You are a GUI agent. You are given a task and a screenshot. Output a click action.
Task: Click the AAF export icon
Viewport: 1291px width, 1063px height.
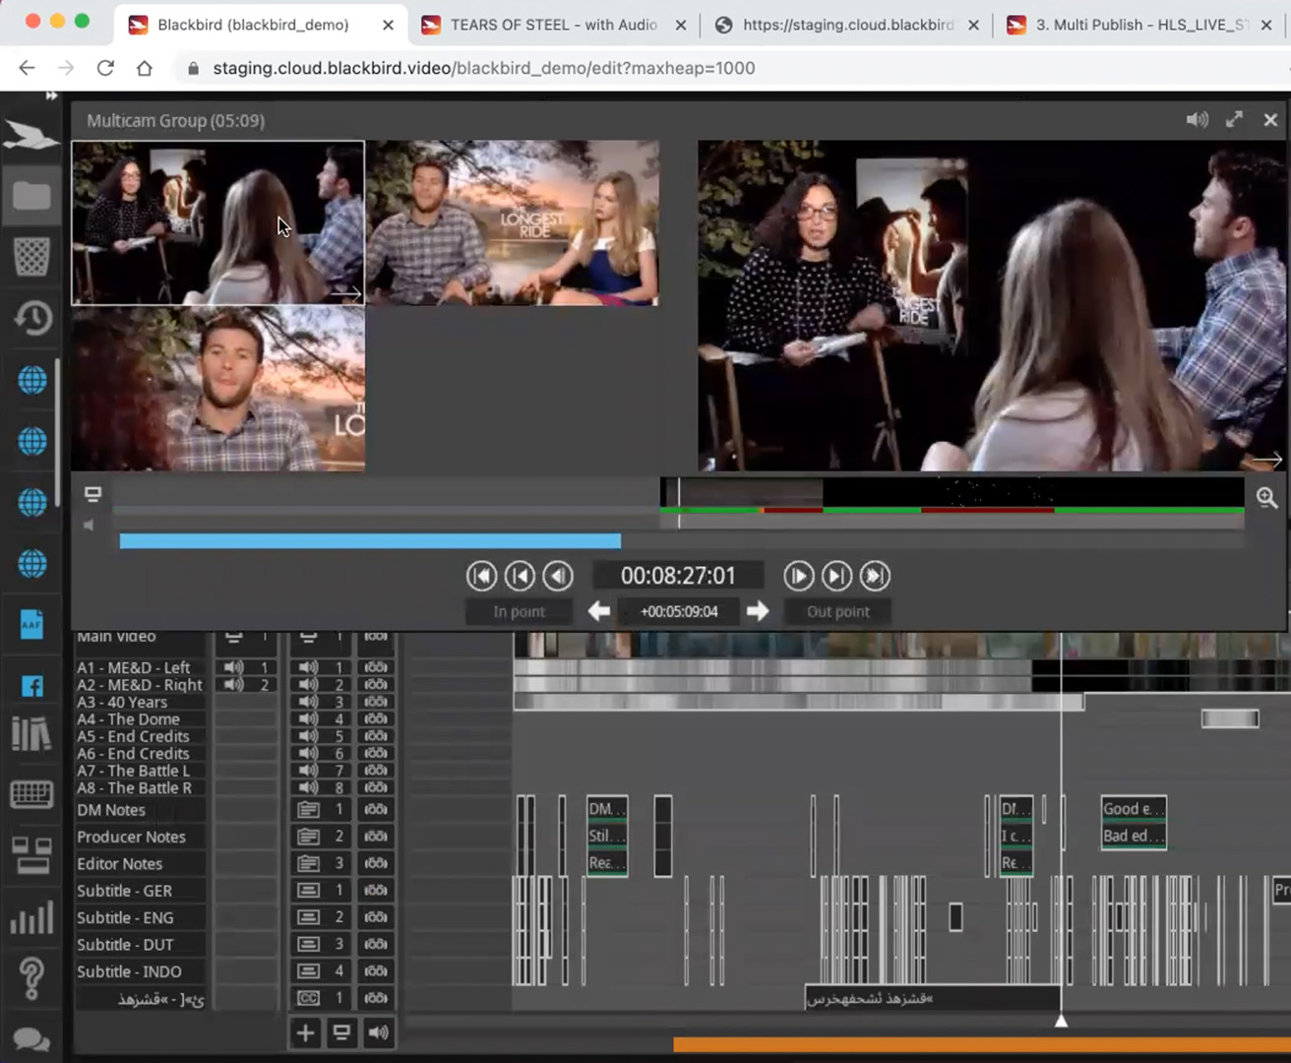[31, 624]
